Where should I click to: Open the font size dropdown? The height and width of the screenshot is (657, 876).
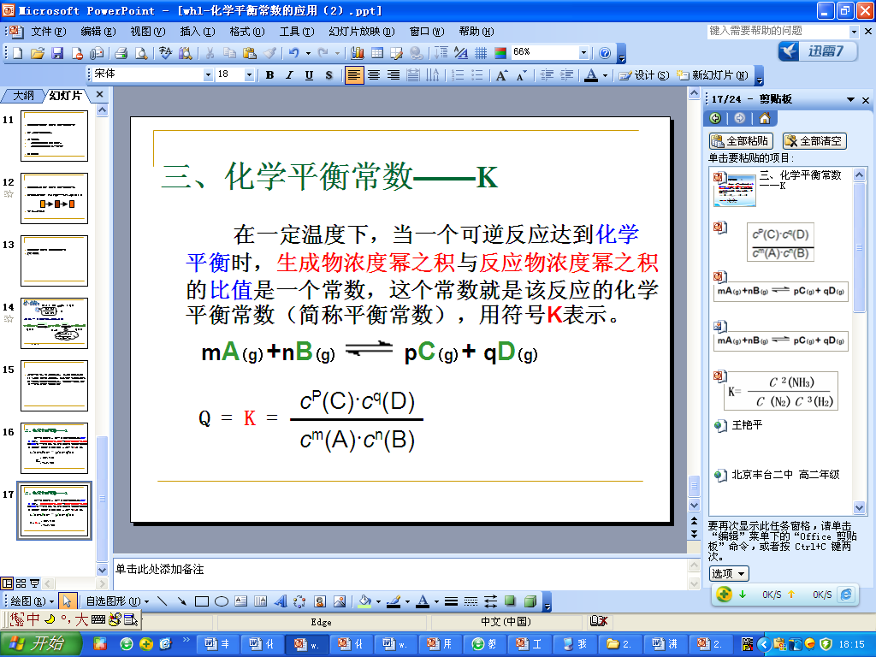251,74
